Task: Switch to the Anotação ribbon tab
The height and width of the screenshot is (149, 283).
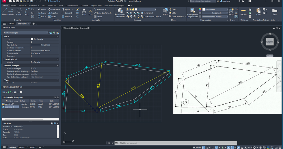Action: click(x=23, y=5)
